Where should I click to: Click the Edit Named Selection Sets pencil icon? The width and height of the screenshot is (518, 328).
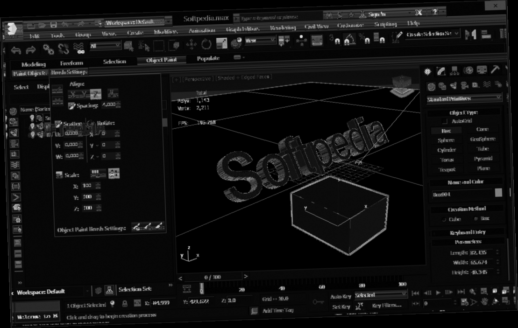pyautogui.click(x=397, y=37)
